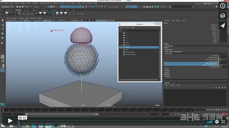The height and width of the screenshot is (128, 229).
Task: Click the Object X input field
Action: pos(132,7)
